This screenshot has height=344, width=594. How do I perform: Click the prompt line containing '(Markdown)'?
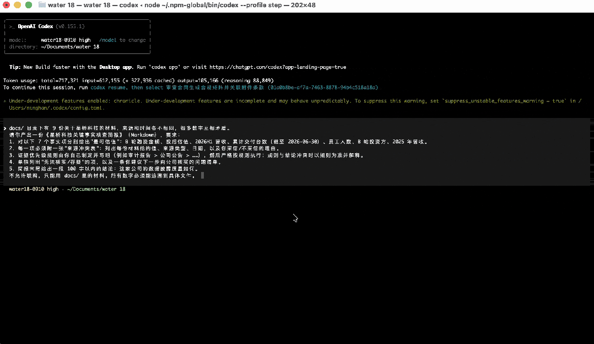point(95,135)
